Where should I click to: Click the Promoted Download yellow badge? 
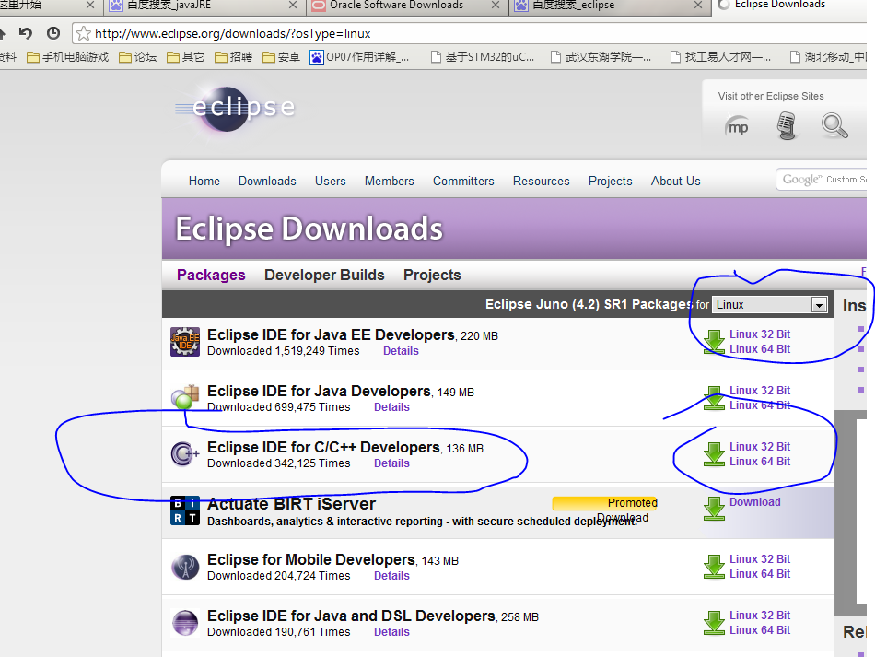605,503
